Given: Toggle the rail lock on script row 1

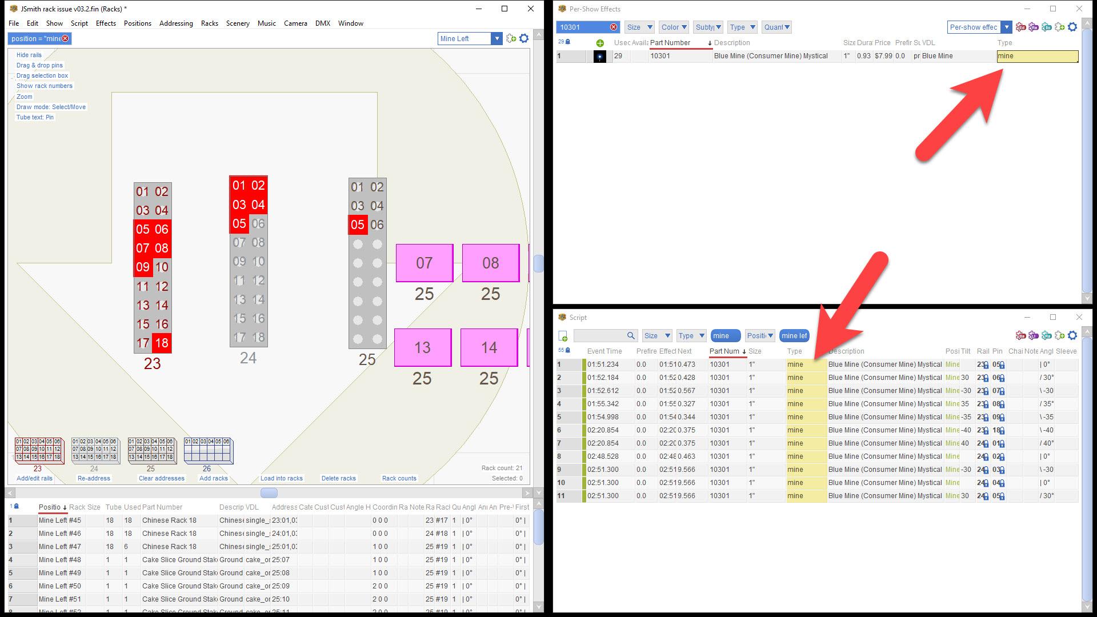Looking at the screenshot, I should coord(986,365).
